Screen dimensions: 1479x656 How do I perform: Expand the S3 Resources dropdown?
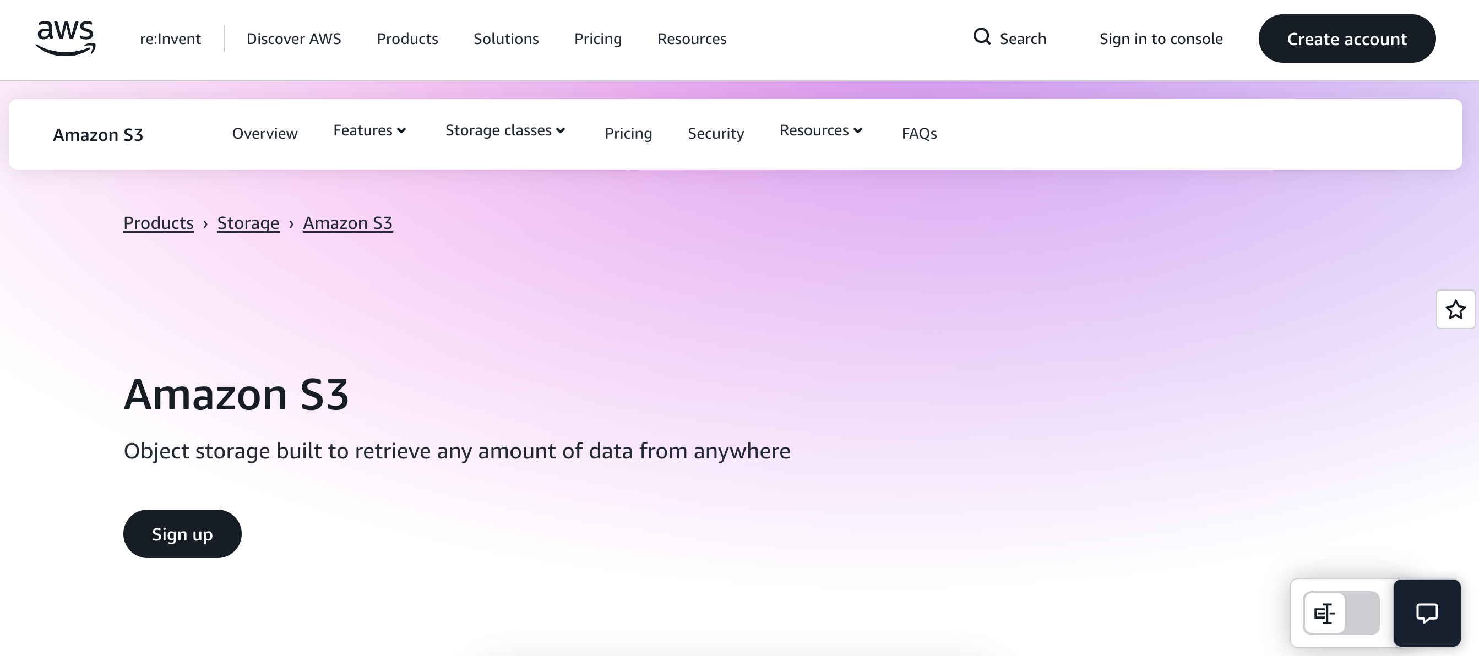821,131
